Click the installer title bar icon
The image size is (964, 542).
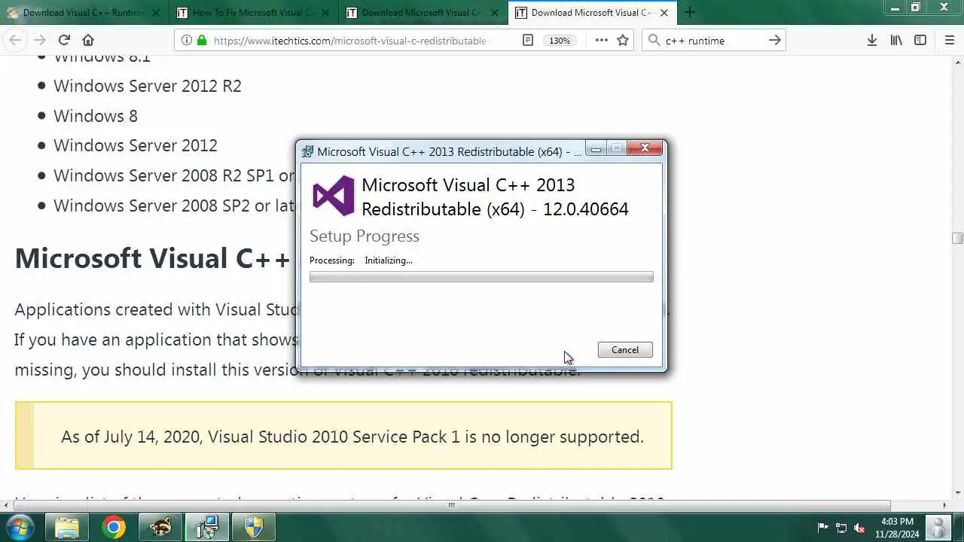point(307,151)
